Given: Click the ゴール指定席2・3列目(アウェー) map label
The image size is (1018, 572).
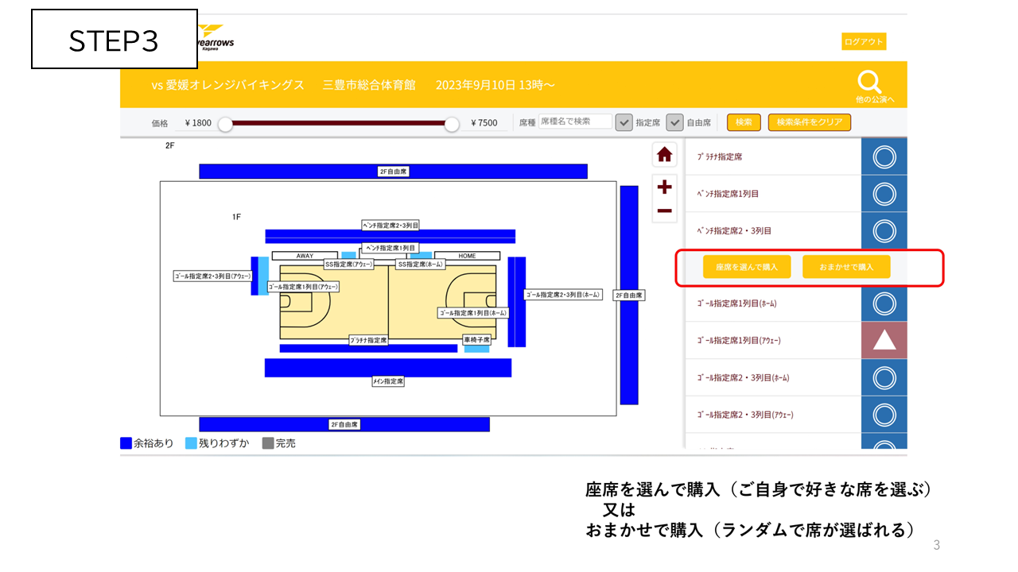Looking at the screenshot, I should click(x=212, y=276).
